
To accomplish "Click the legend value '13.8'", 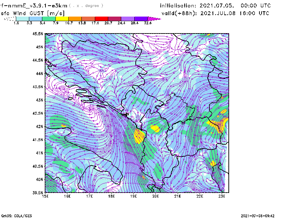I will click(x=82, y=23).
